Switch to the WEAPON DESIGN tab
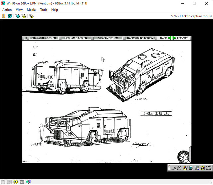The height and width of the screenshot is (185, 213). click(x=108, y=38)
